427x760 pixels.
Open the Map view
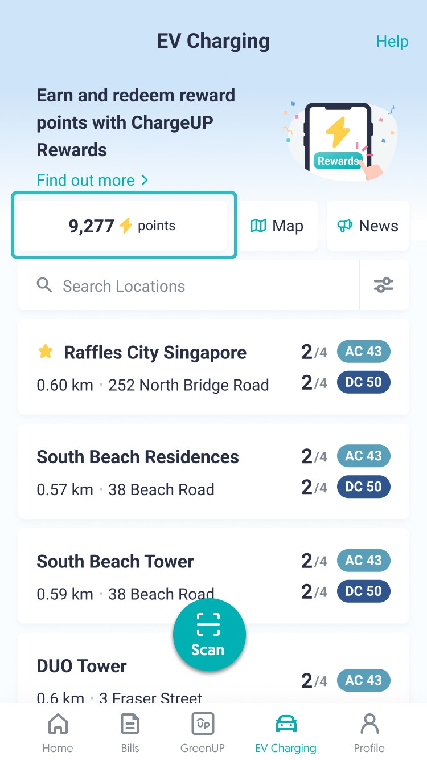277,226
